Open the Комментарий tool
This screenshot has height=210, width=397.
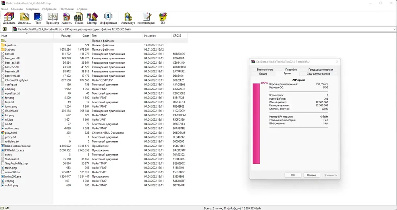click(146, 18)
